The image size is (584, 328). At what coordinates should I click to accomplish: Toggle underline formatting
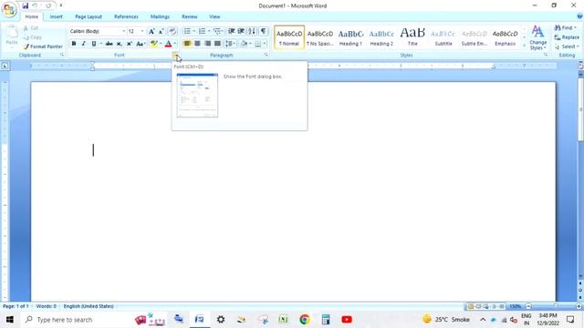coord(93,44)
